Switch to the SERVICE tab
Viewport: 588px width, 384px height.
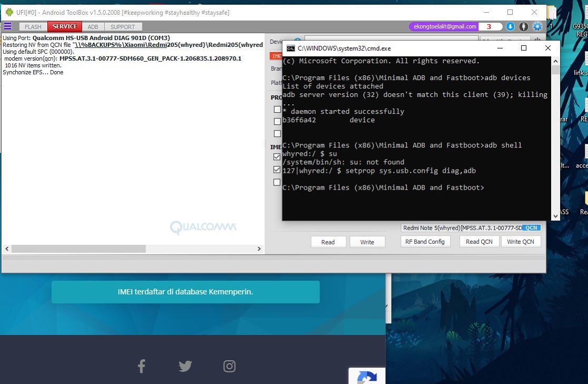coord(65,26)
